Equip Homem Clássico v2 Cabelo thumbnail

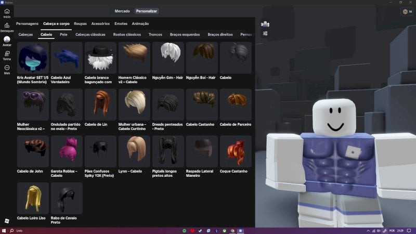[134, 58]
